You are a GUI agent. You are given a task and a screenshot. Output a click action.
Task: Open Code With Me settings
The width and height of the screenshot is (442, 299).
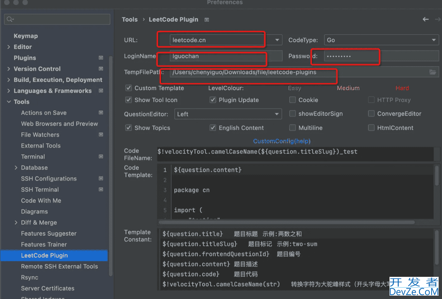pyautogui.click(x=41, y=201)
